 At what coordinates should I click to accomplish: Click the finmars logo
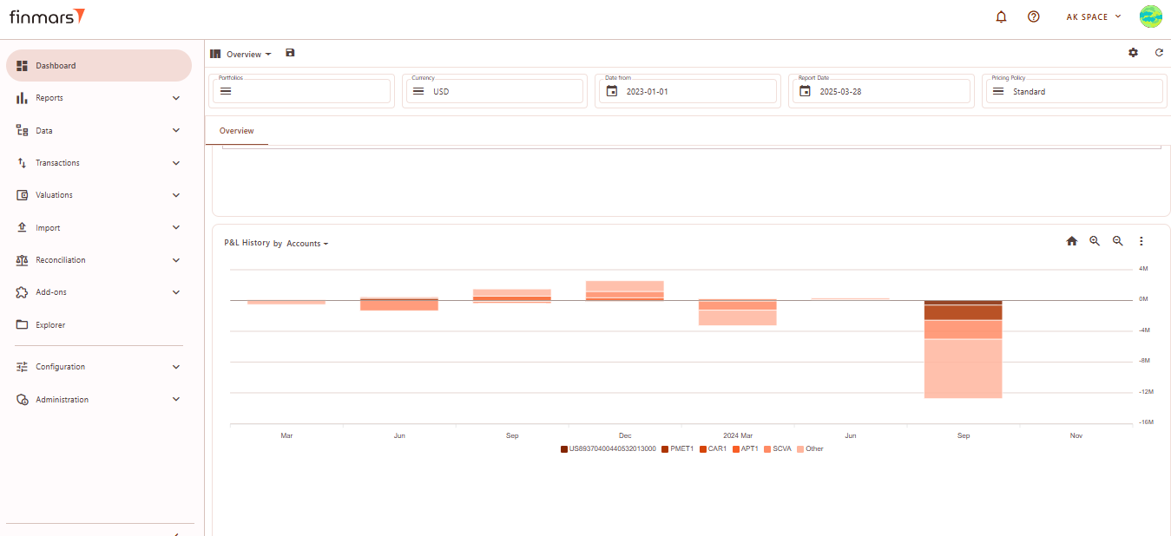click(x=47, y=16)
